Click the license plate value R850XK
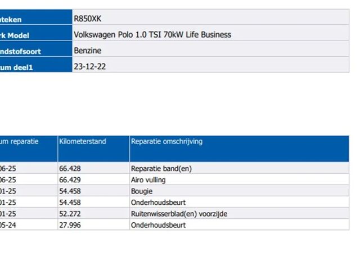360x270 pixels. (87, 19)
